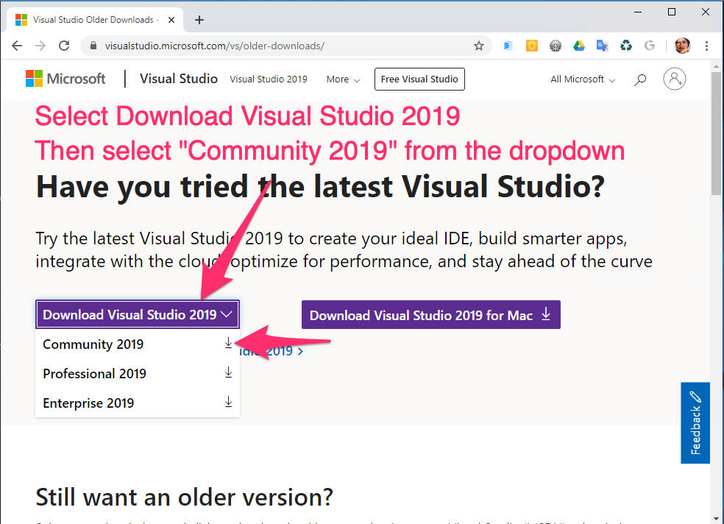Screen dimensions: 724x524
Task: Open the green recycle extension icon
Action: click(625, 46)
